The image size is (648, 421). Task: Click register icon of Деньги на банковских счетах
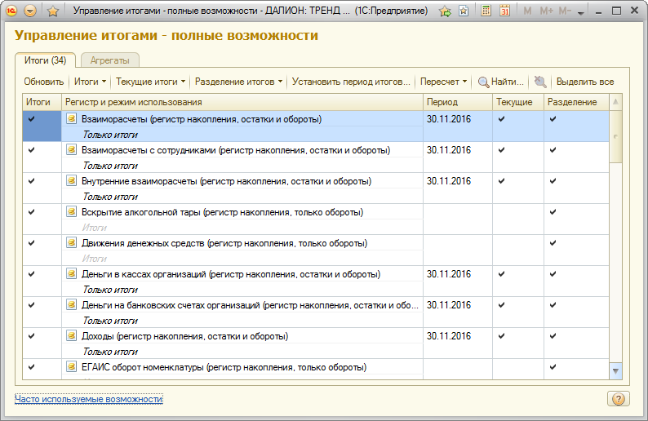click(72, 304)
